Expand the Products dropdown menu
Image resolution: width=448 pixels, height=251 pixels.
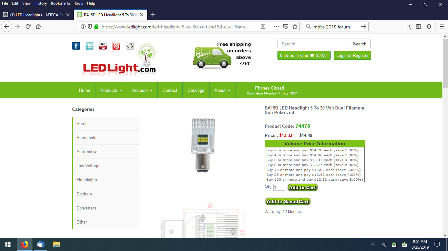(111, 91)
